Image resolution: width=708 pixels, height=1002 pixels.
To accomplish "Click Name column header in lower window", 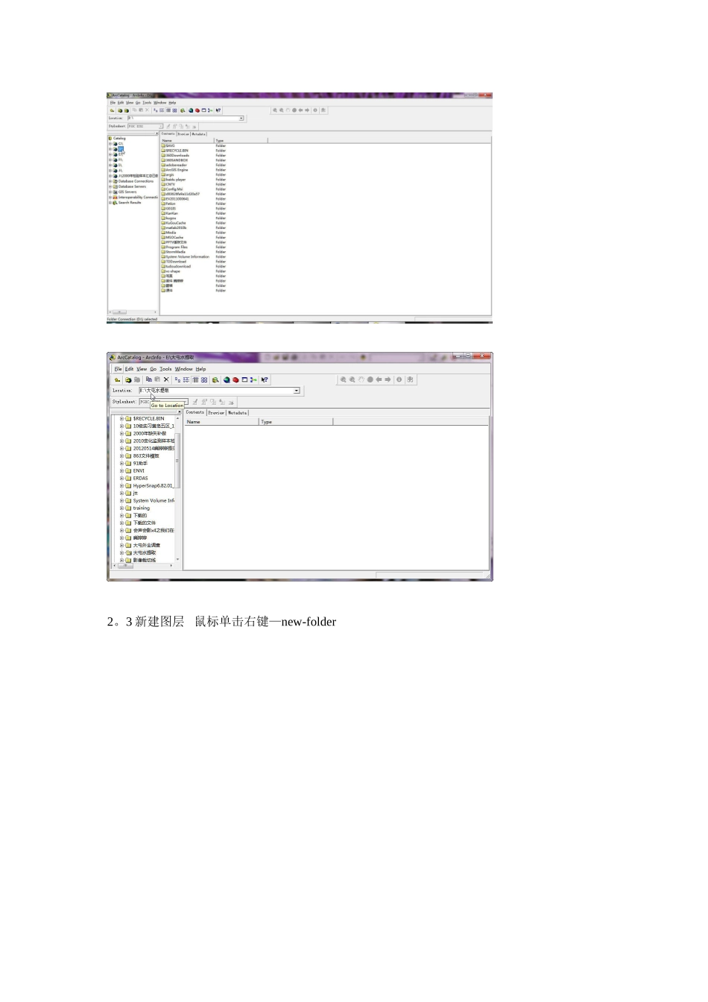I will [x=221, y=422].
